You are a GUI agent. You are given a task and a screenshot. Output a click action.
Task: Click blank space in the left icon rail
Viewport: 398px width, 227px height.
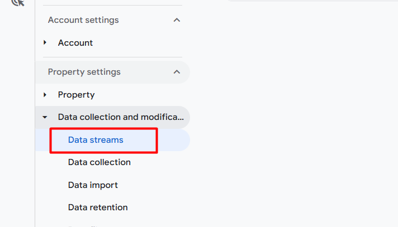click(18, 112)
